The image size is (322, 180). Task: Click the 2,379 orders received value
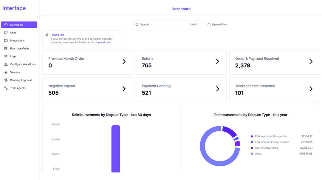coord(243,65)
